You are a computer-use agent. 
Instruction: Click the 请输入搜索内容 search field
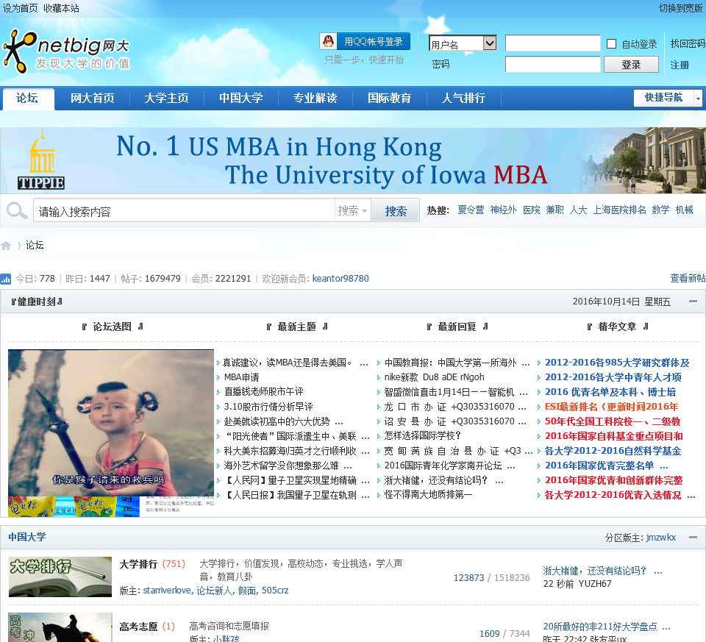pyautogui.click(x=185, y=210)
